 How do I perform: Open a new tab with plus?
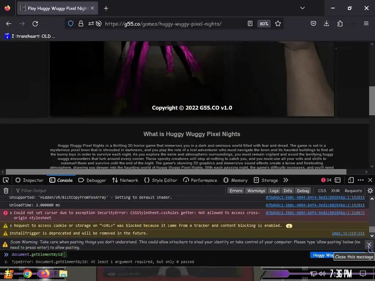pyautogui.click(x=106, y=8)
